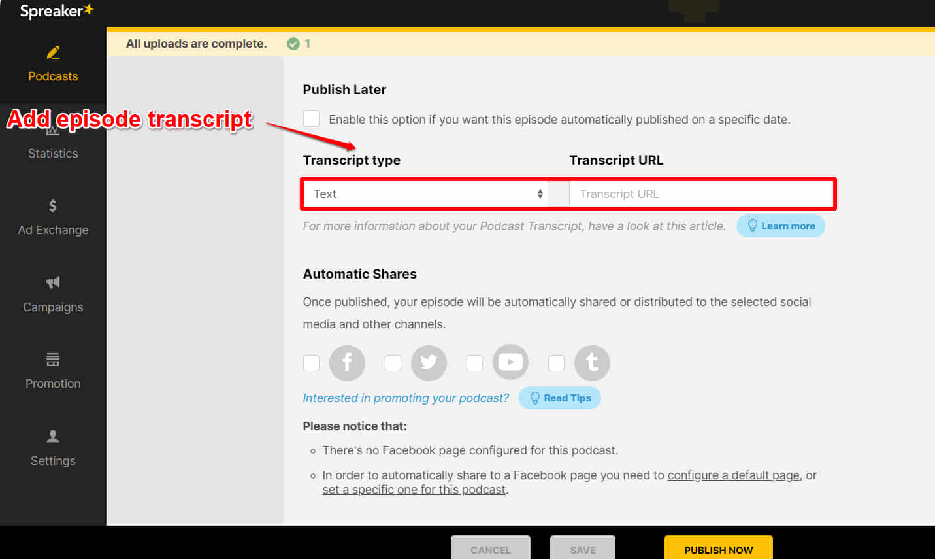935x559 pixels.
Task: Click the Spreaker logo
Action: point(56,10)
